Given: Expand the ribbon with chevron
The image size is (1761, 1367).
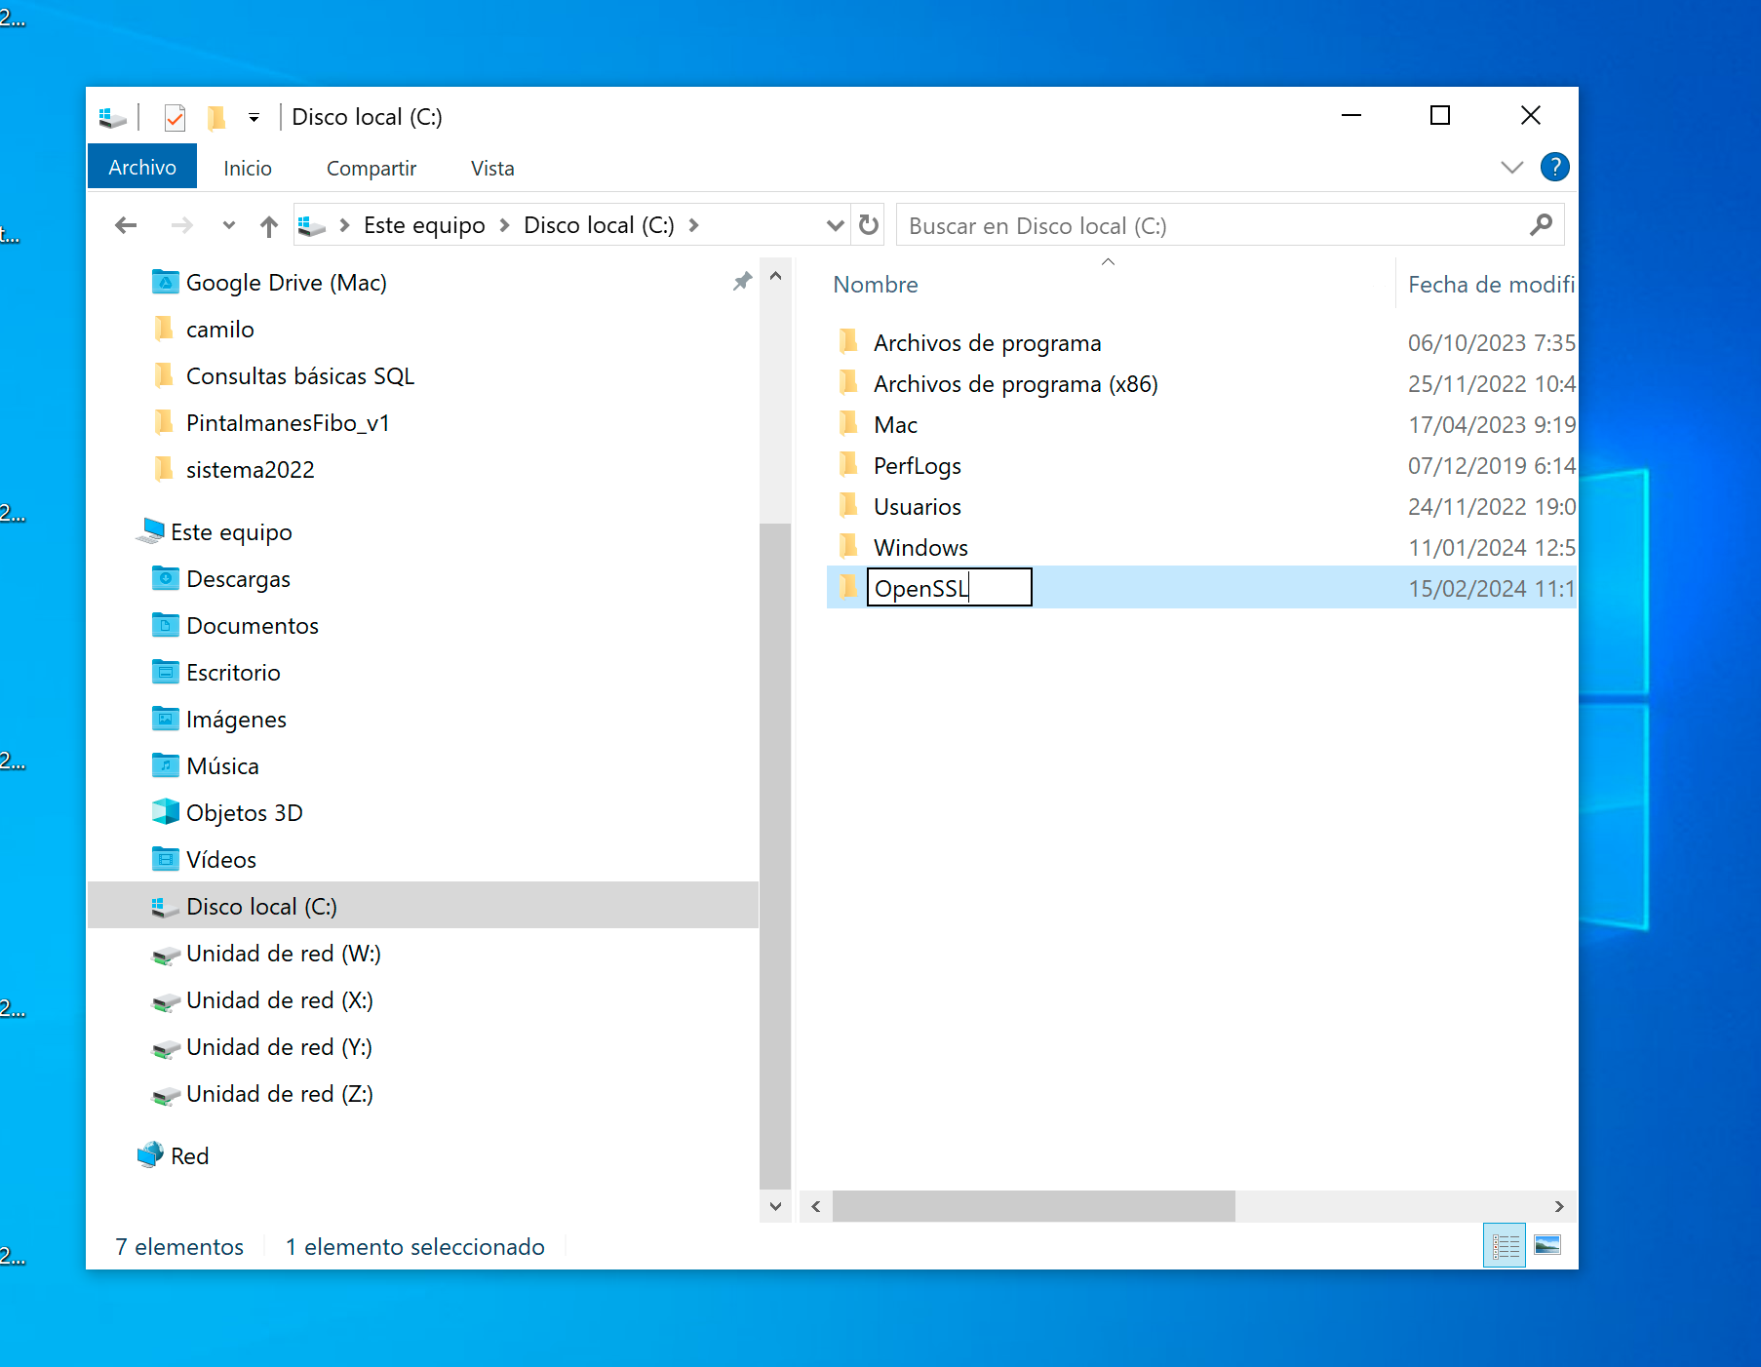Looking at the screenshot, I should (x=1511, y=168).
